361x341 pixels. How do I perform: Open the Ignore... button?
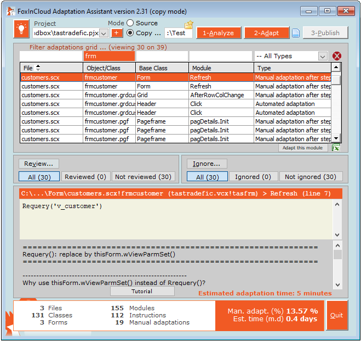click(207, 164)
